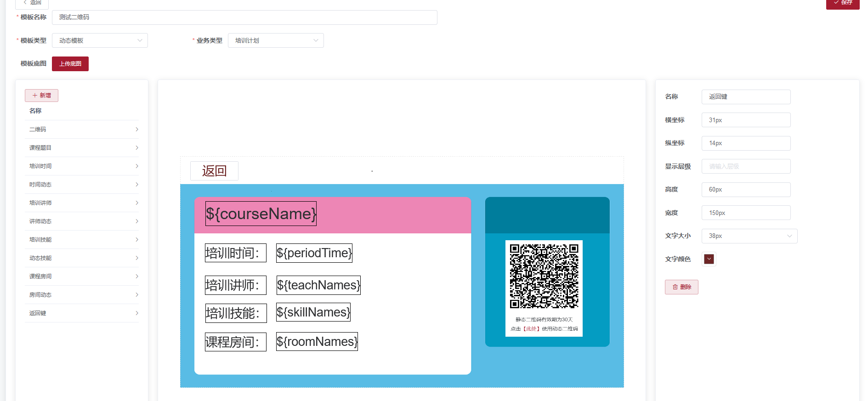Click the 保存 save button
The image size is (868, 401).
click(842, 3)
